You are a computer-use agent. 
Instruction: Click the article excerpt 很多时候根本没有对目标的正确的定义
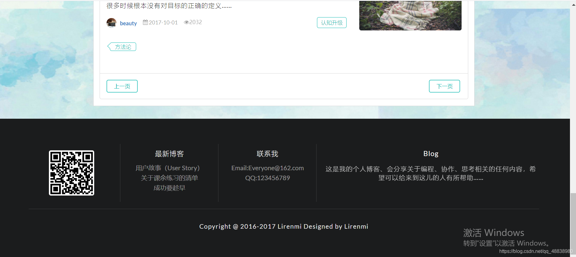[x=169, y=6]
